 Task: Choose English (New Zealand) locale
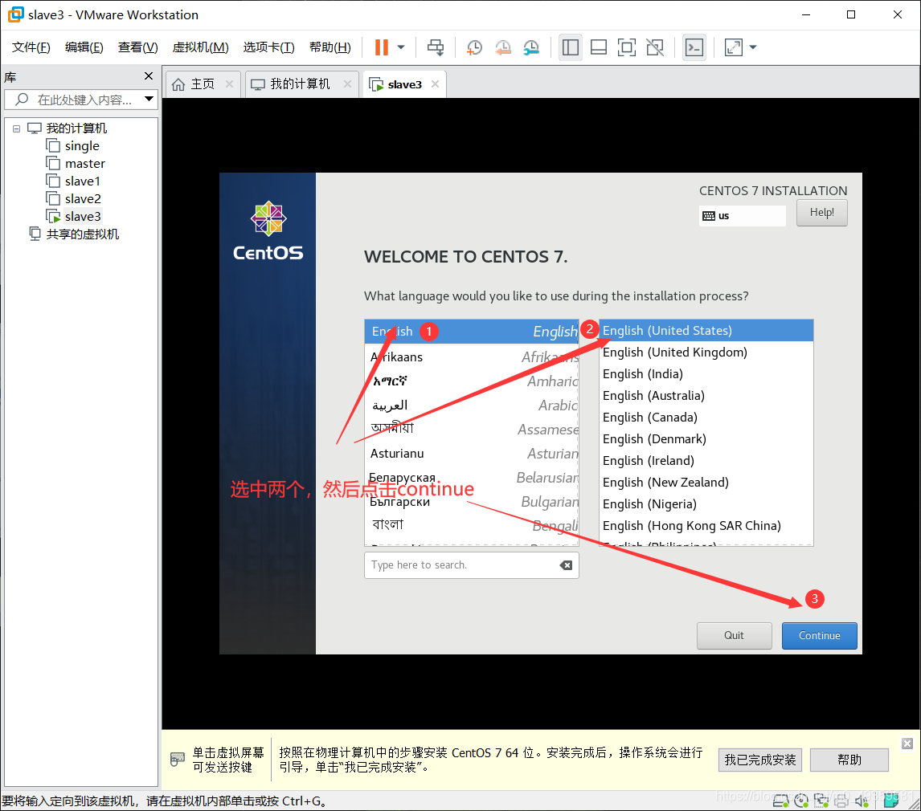point(706,483)
